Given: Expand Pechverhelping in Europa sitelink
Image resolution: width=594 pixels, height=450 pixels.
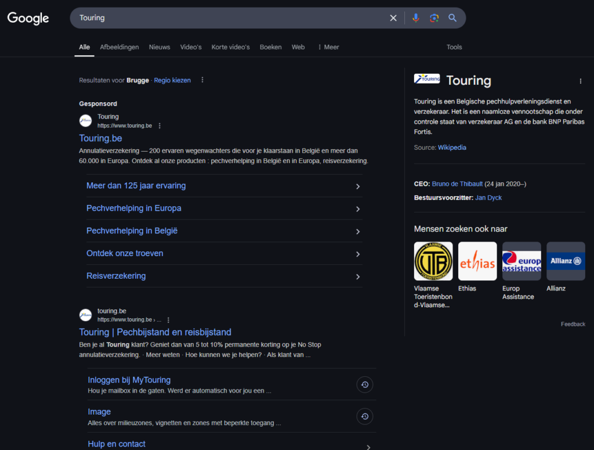Looking at the screenshot, I should (x=224, y=208).
